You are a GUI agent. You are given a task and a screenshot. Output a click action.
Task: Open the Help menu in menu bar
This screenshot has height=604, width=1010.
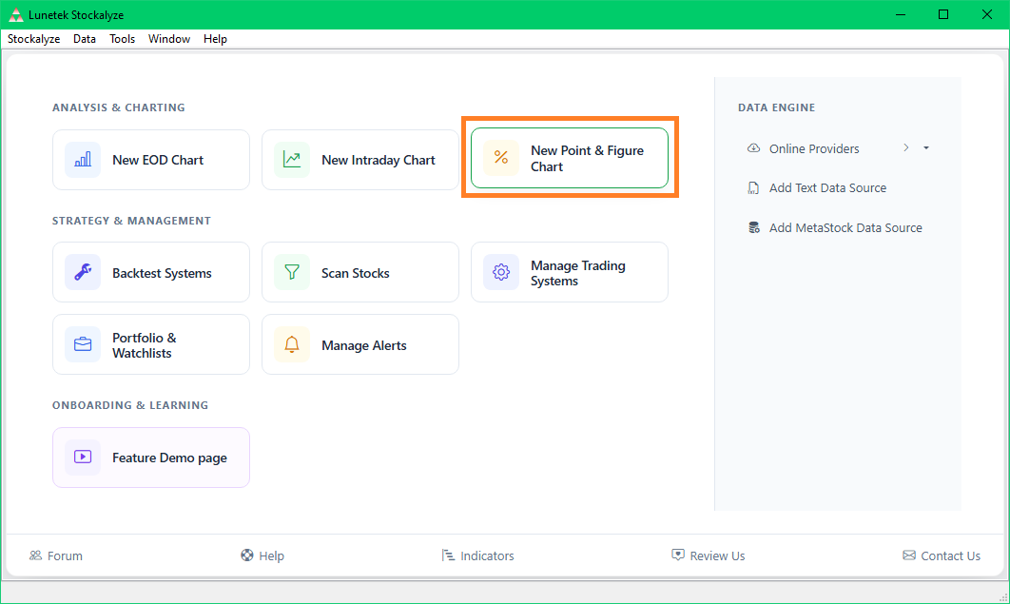pos(215,39)
